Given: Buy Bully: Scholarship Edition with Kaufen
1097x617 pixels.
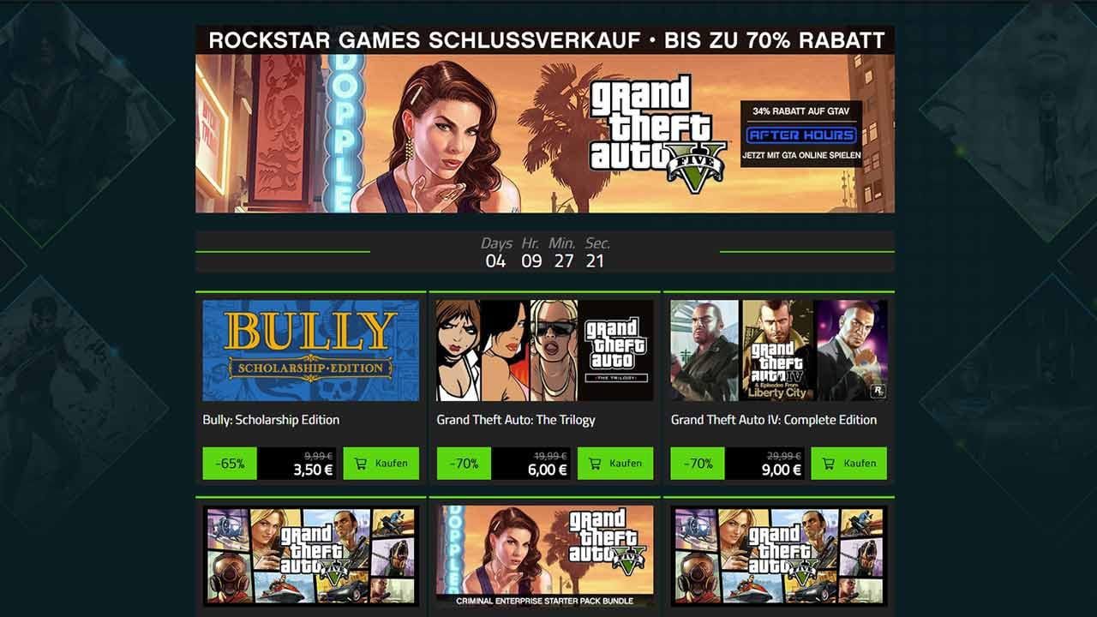Looking at the screenshot, I should [x=381, y=464].
